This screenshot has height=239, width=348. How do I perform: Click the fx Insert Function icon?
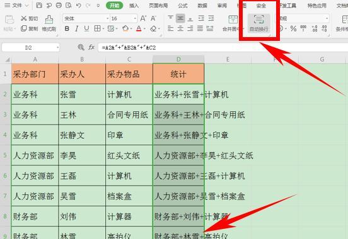(91, 47)
